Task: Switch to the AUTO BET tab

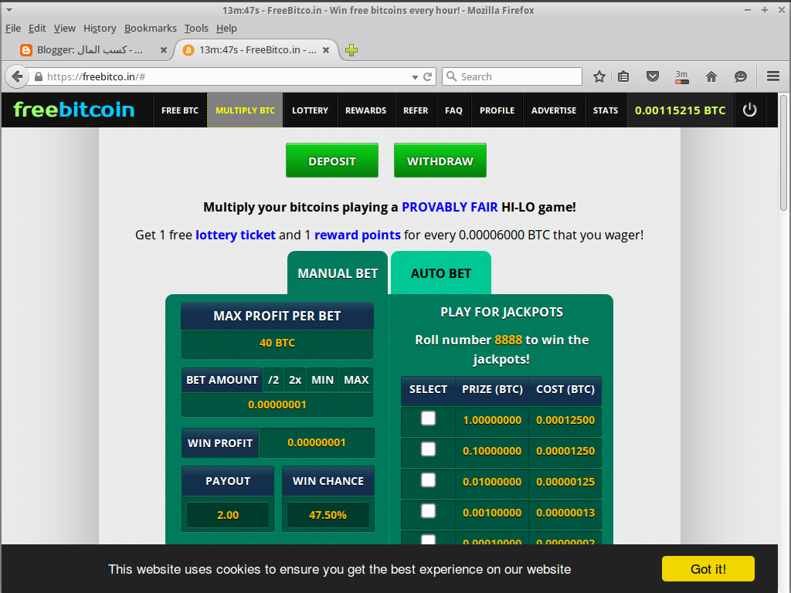Action: coord(441,273)
